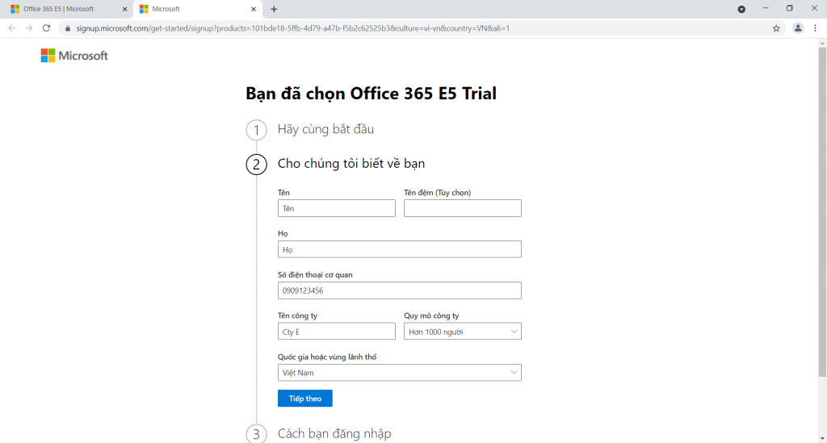Open the Chrome three-dot menu
827x443 pixels.
tap(815, 28)
